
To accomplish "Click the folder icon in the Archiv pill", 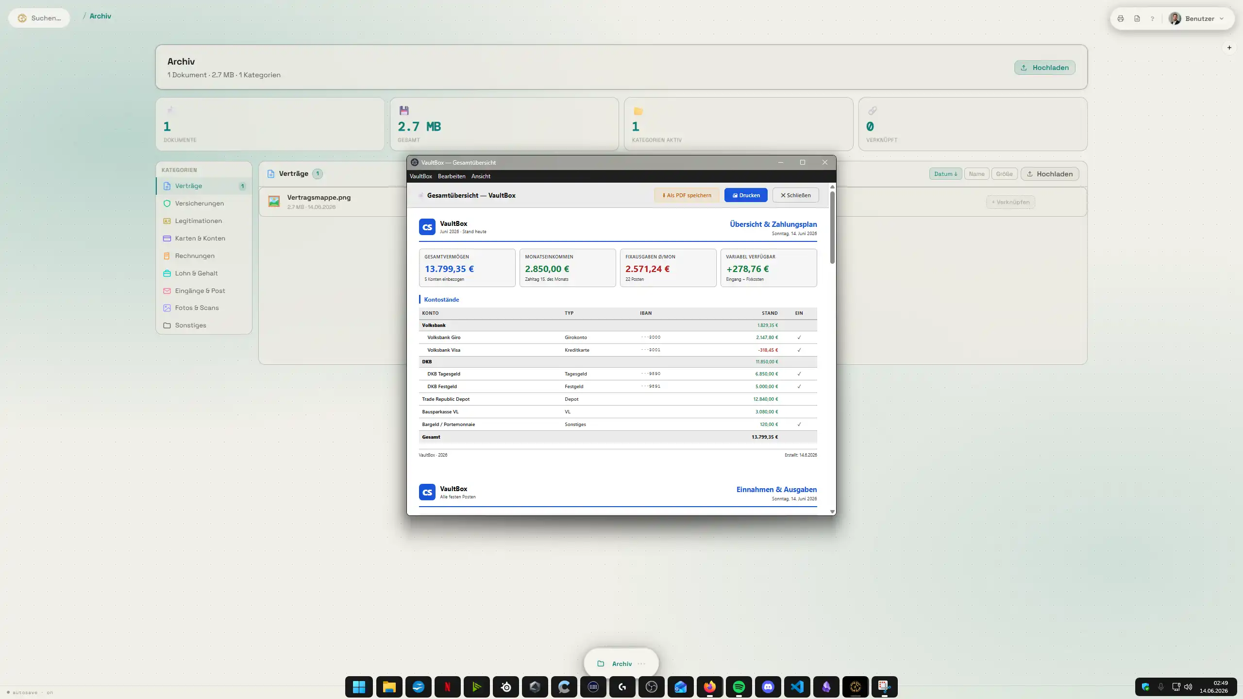I will 601,664.
